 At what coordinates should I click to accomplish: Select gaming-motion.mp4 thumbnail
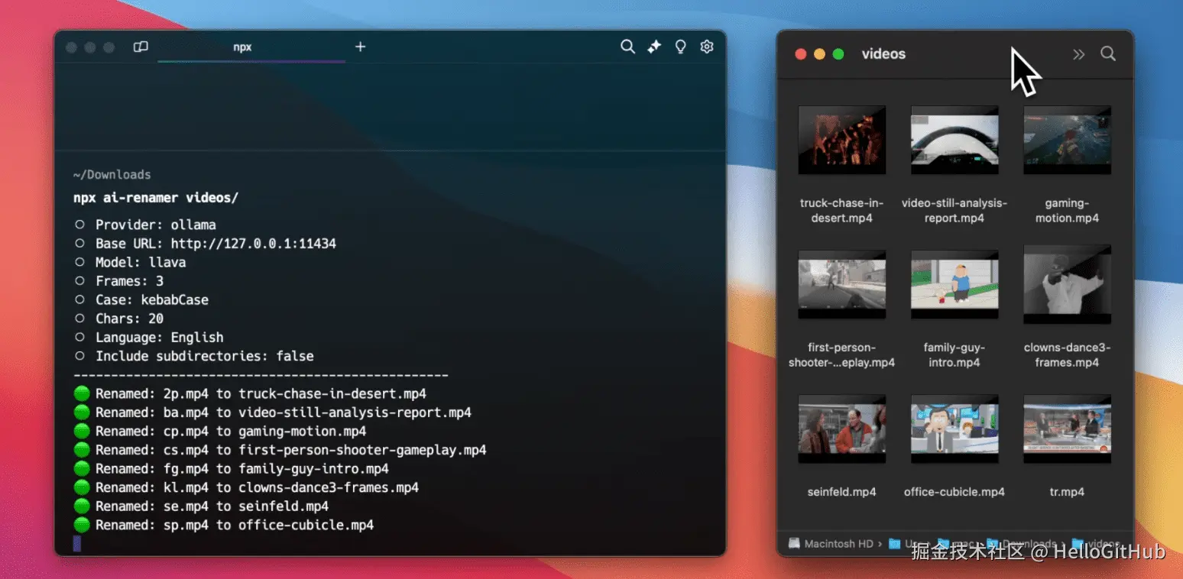(x=1067, y=141)
